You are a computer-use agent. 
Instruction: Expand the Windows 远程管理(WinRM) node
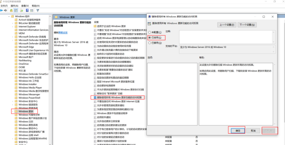(x=12, y=138)
